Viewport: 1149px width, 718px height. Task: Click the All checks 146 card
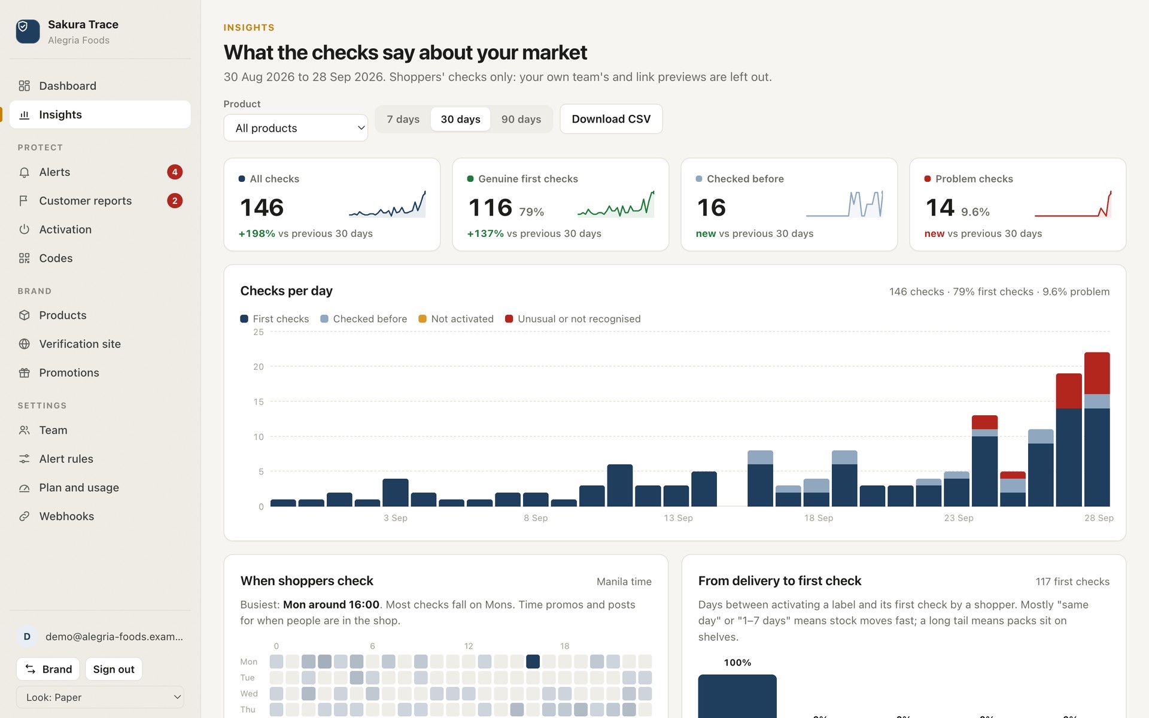(332, 204)
